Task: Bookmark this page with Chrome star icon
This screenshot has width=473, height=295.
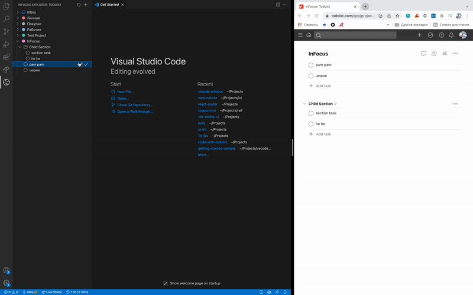Action: [397, 16]
